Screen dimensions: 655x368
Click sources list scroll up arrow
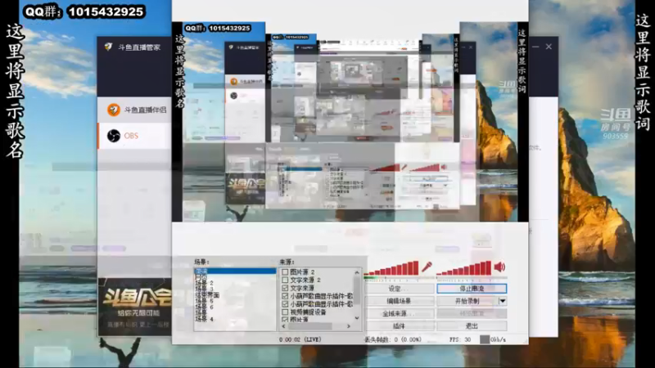pyautogui.click(x=357, y=272)
